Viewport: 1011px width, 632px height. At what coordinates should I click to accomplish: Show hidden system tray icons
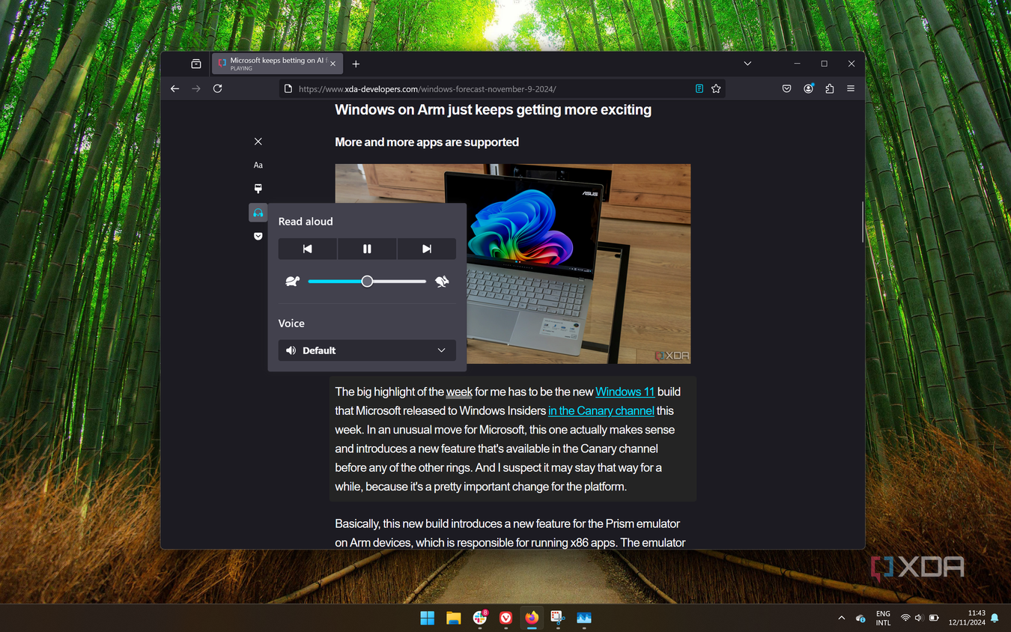tap(841, 618)
